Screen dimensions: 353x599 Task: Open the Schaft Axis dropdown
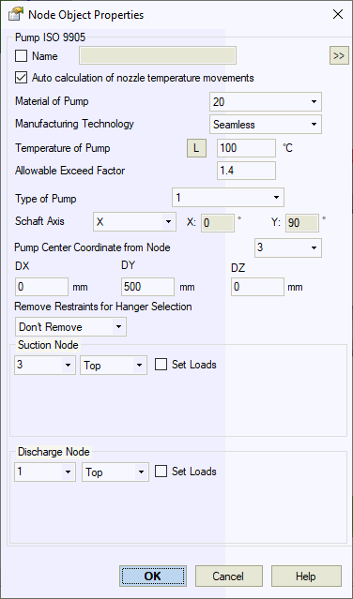coord(134,222)
